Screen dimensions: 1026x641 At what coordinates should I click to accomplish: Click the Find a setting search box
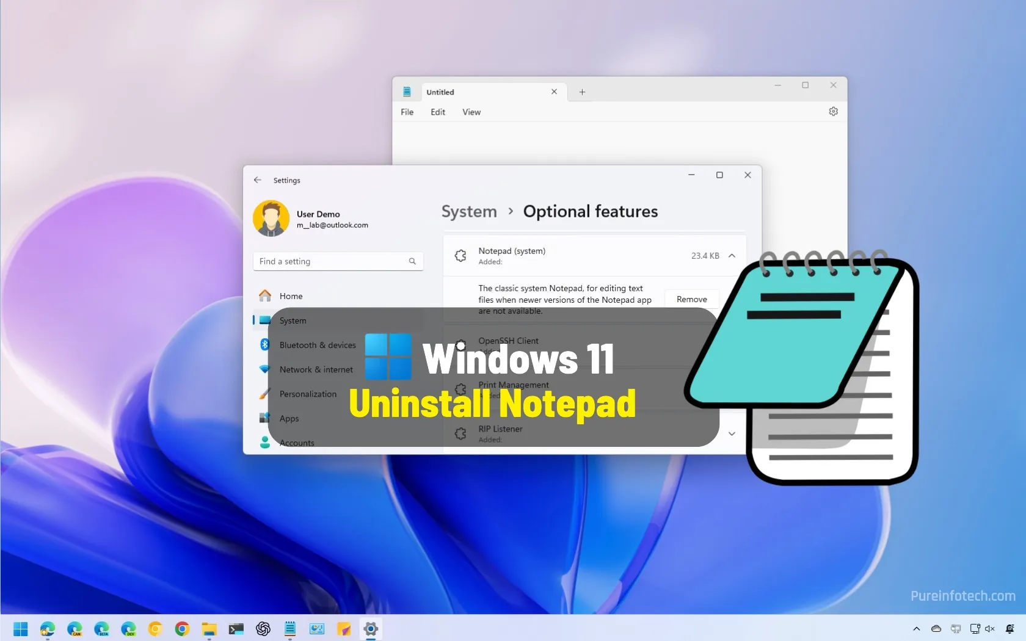338,261
